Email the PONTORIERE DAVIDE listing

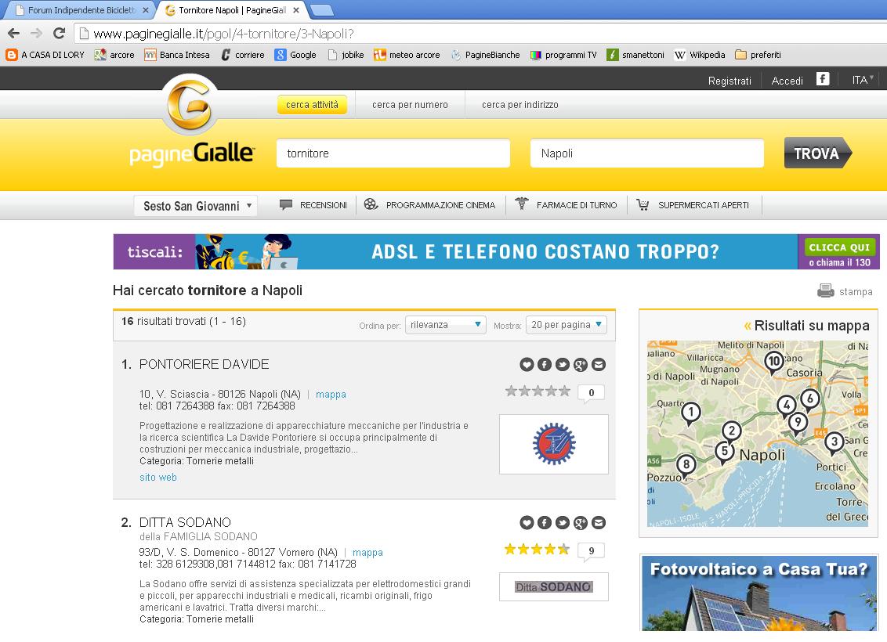click(599, 365)
